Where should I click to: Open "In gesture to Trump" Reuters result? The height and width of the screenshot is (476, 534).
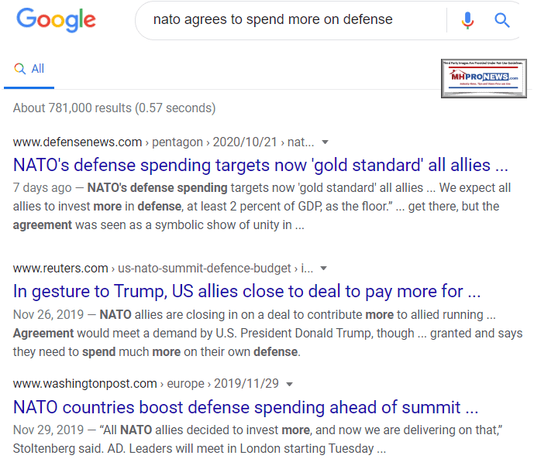click(247, 291)
